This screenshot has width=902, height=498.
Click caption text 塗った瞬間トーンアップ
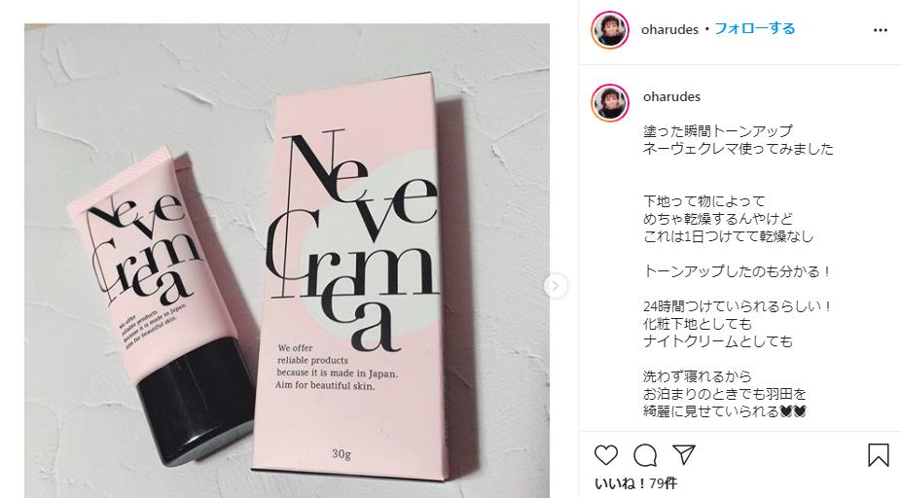coord(718,131)
